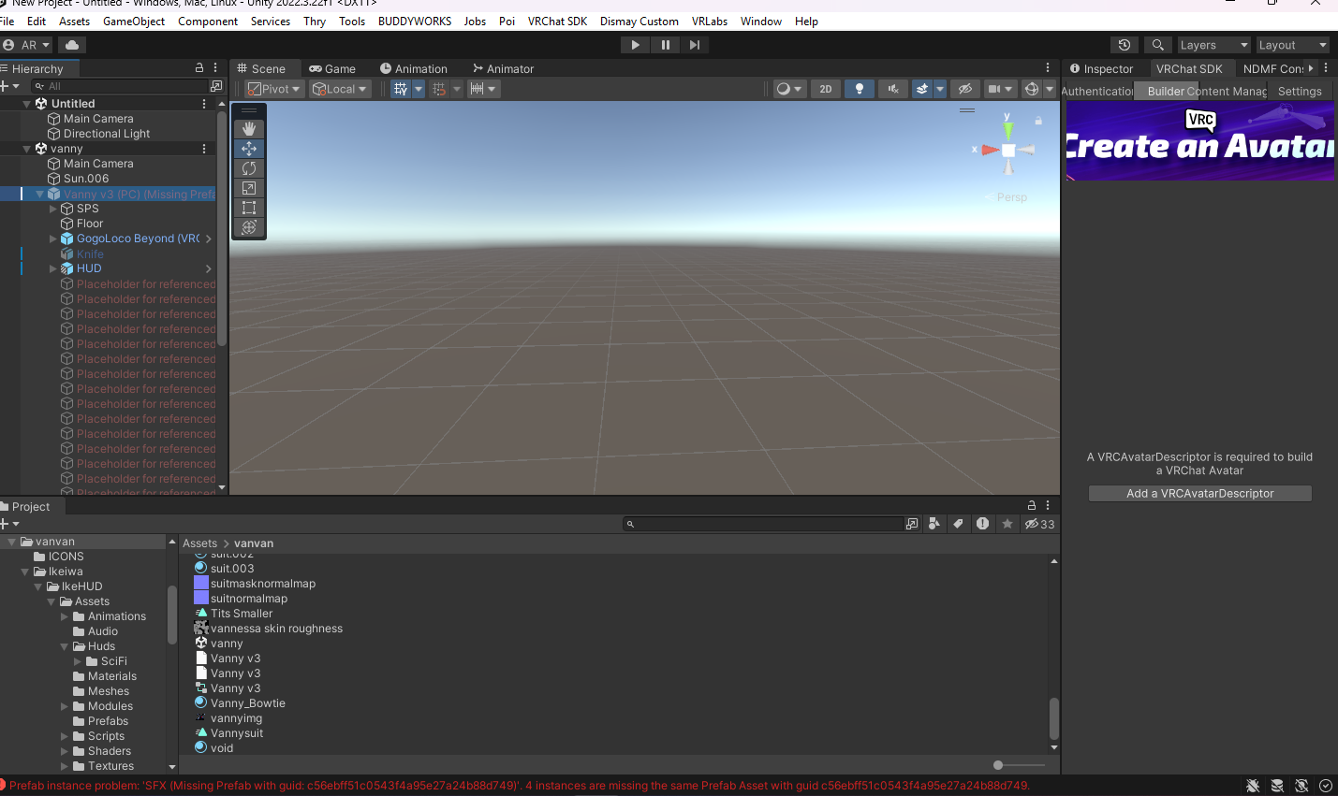This screenshot has height=796, width=1338.
Task: Toggle scene lighting bulb button
Action: click(x=860, y=89)
